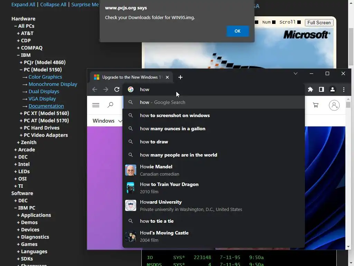Select 'how to screenshot on windows' suggestion
The height and width of the screenshot is (266, 354).
click(214, 115)
